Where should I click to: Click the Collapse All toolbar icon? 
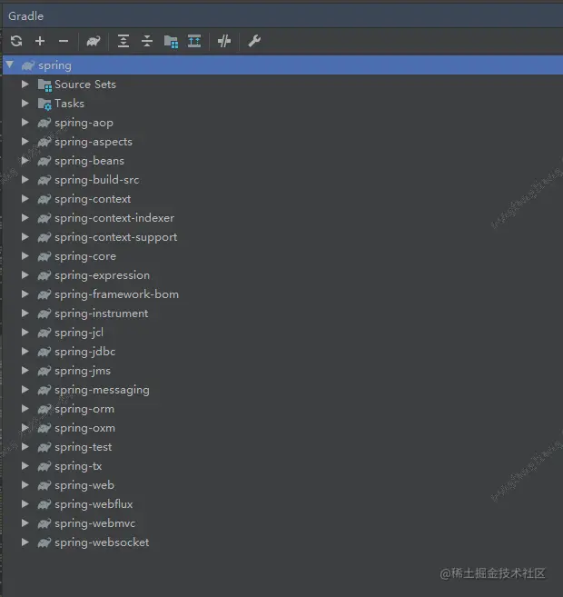[147, 41]
